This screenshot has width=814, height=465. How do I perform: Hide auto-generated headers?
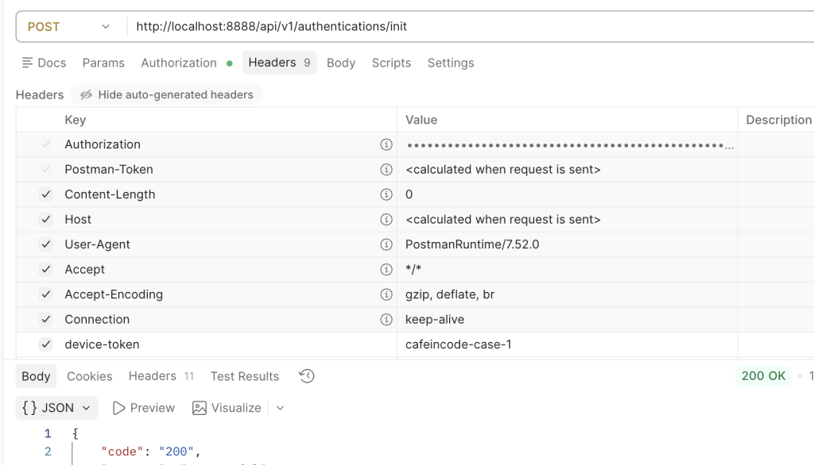pos(166,94)
